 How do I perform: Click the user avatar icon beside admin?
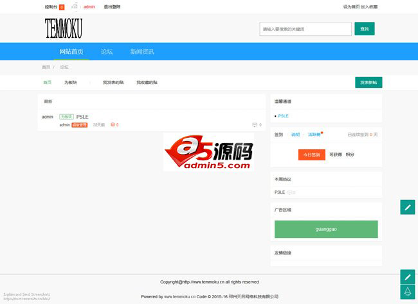point(75,6)
